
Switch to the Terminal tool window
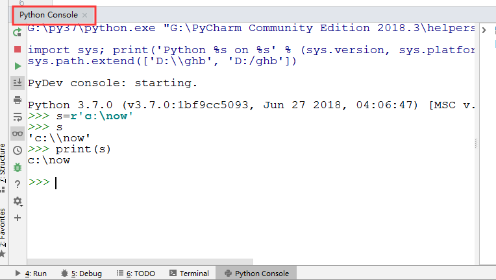[x=189, y=274]
